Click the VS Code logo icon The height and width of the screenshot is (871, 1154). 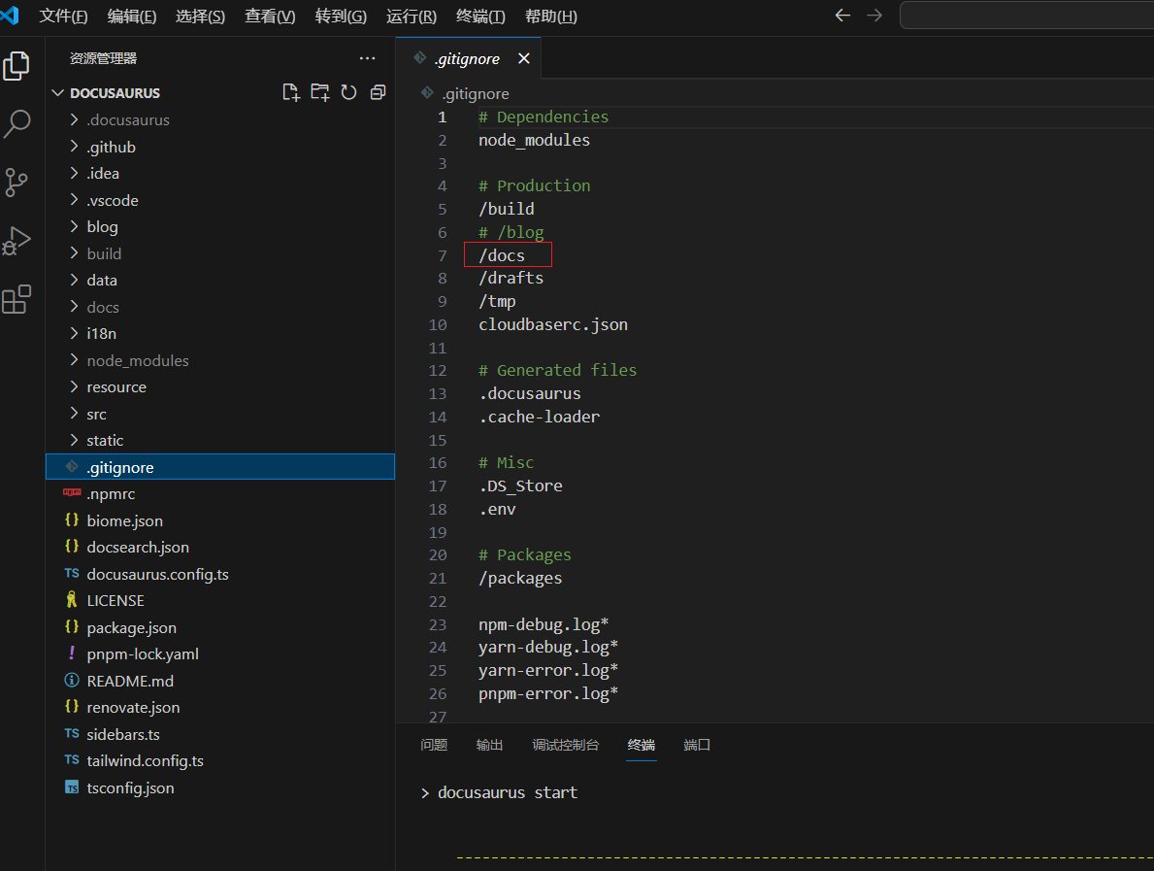[x=11, y=15]
